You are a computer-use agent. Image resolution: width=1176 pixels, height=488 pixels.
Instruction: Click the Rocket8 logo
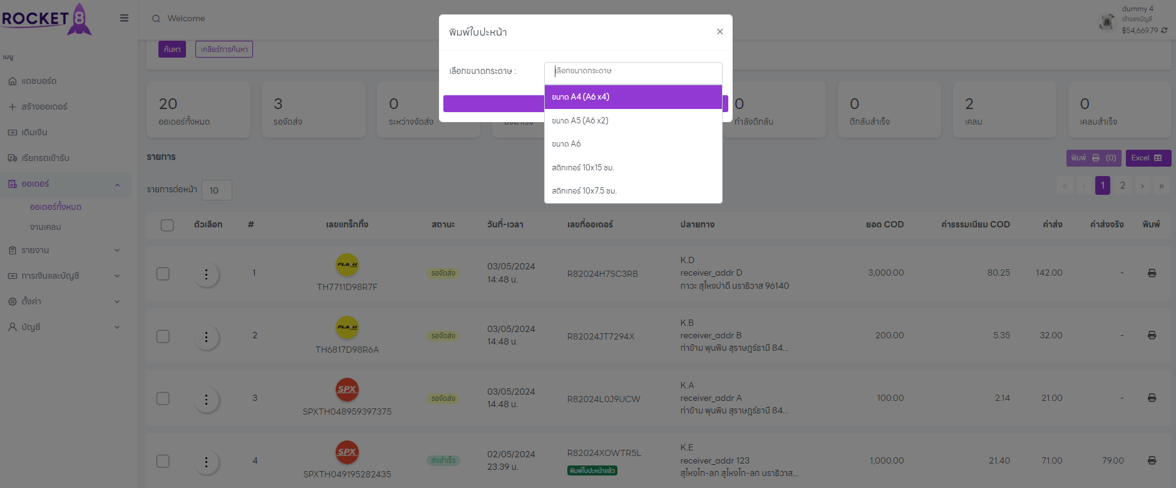[x=47, y=19]
